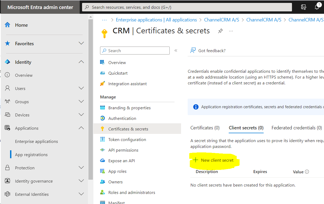The width and height of the screenshot is (324, 204).
Task: Open the notifications bell icon
Action: pyautogui.click(x=317, y=7)
